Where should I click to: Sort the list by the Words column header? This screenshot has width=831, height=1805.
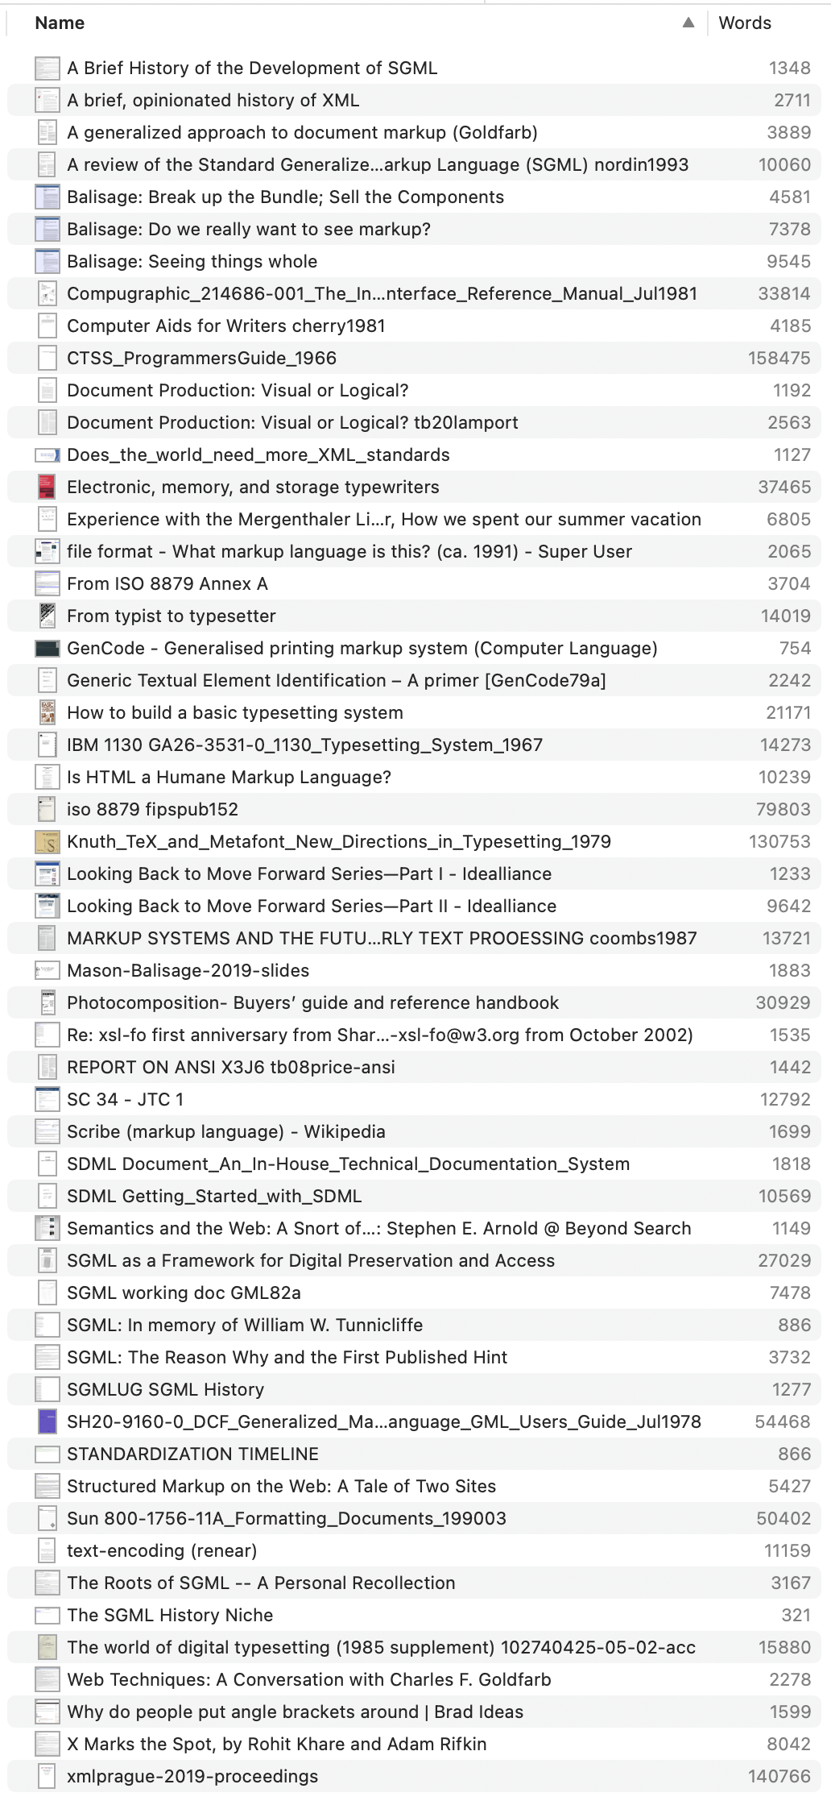[745, 23]
